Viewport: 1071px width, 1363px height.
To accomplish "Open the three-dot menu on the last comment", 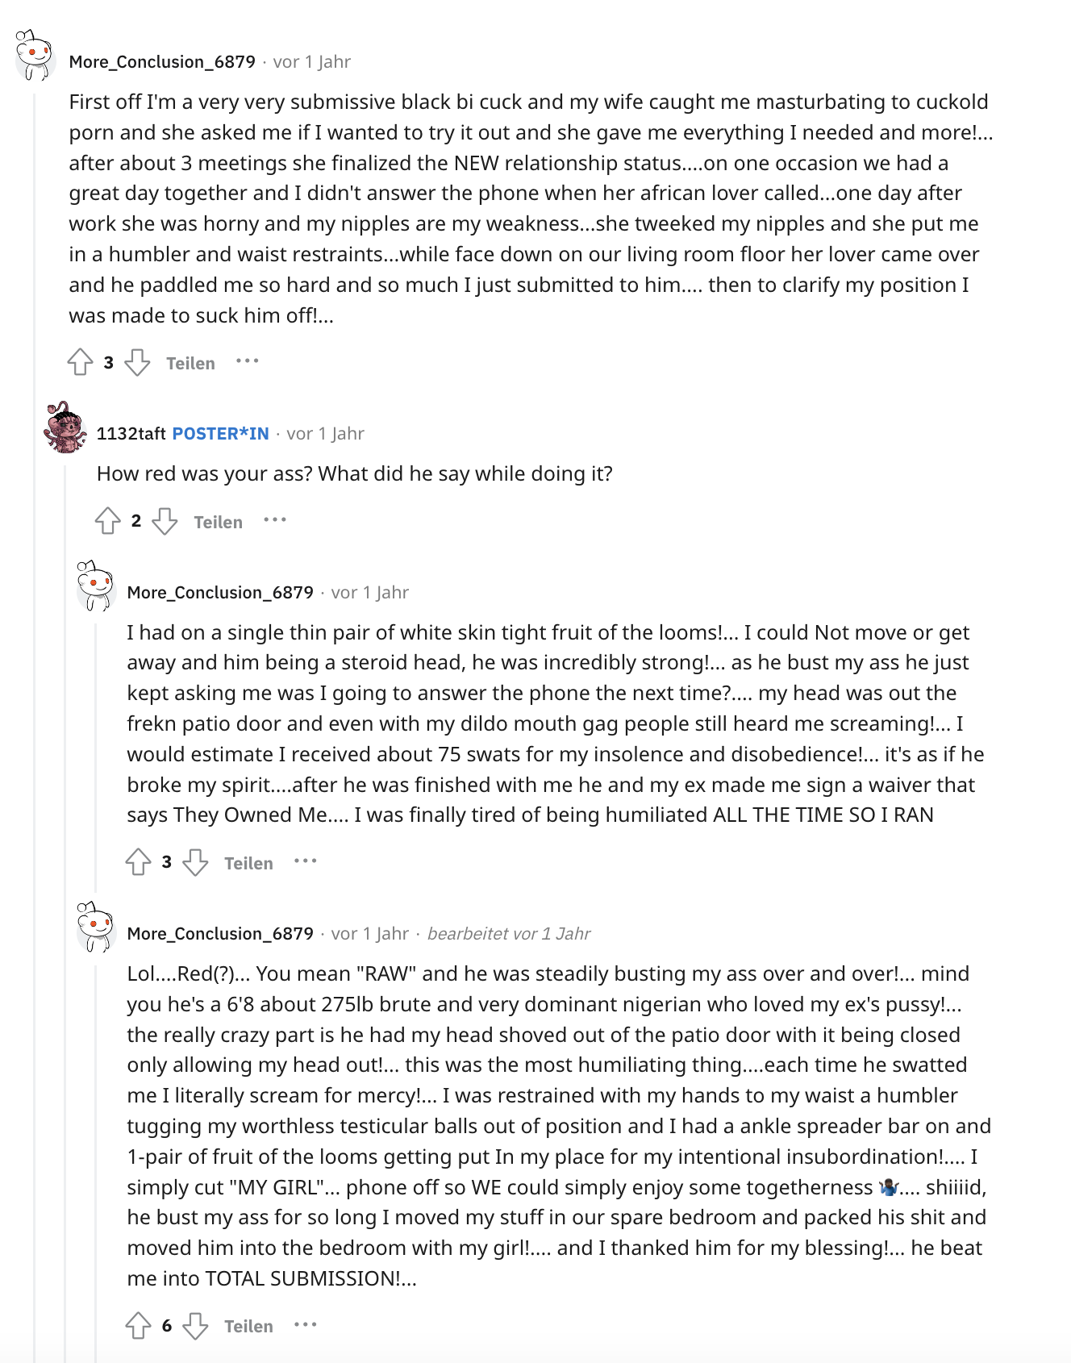I will click(306, 1324).
